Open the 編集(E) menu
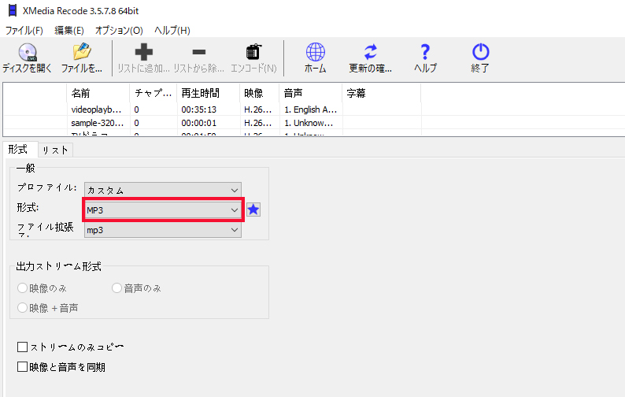Screen dimensions: 625x397 69,30
